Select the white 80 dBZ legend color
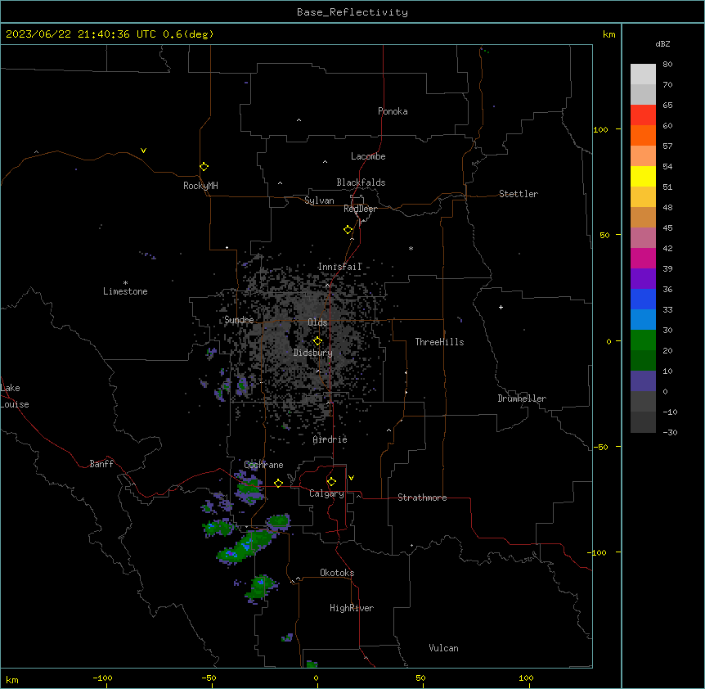 click(x=643, y=74)
